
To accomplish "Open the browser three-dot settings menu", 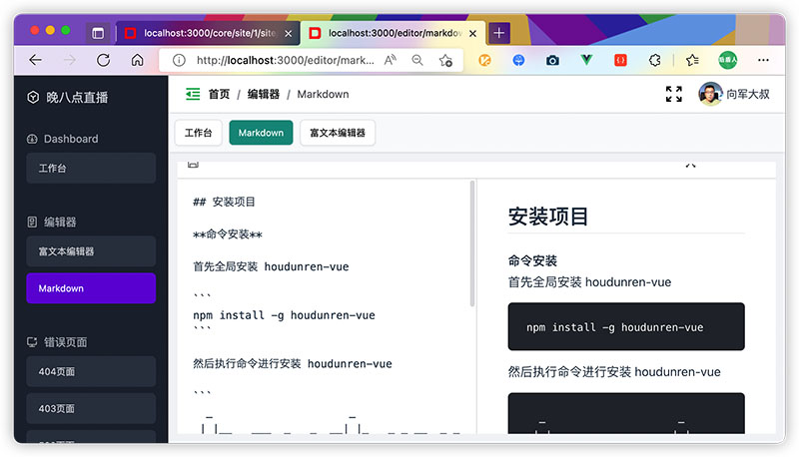I will (763, 60).
